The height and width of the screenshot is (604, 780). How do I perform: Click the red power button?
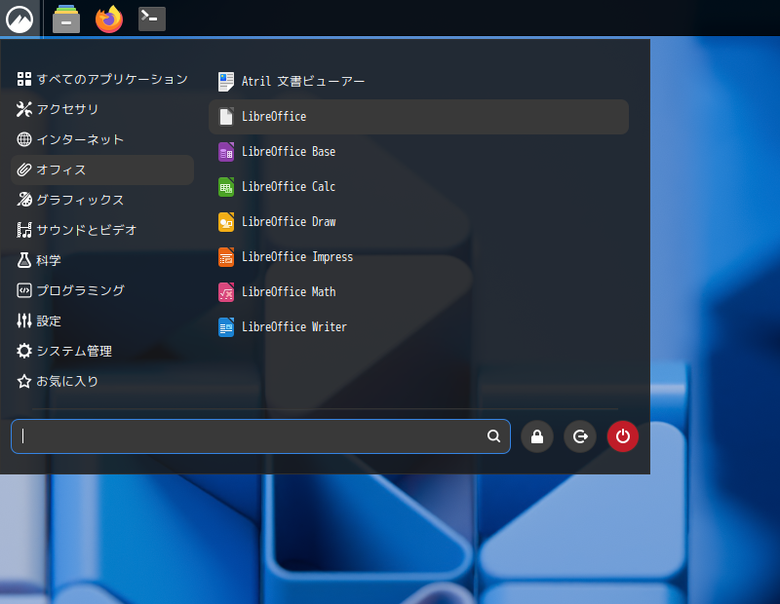pyautogui.click(x=622, y=436)
